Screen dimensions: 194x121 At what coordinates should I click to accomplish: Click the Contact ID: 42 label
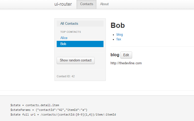66,76
